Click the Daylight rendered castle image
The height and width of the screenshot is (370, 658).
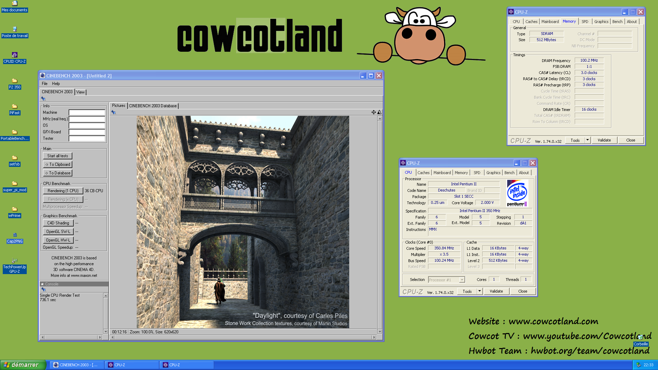point(243,222)
